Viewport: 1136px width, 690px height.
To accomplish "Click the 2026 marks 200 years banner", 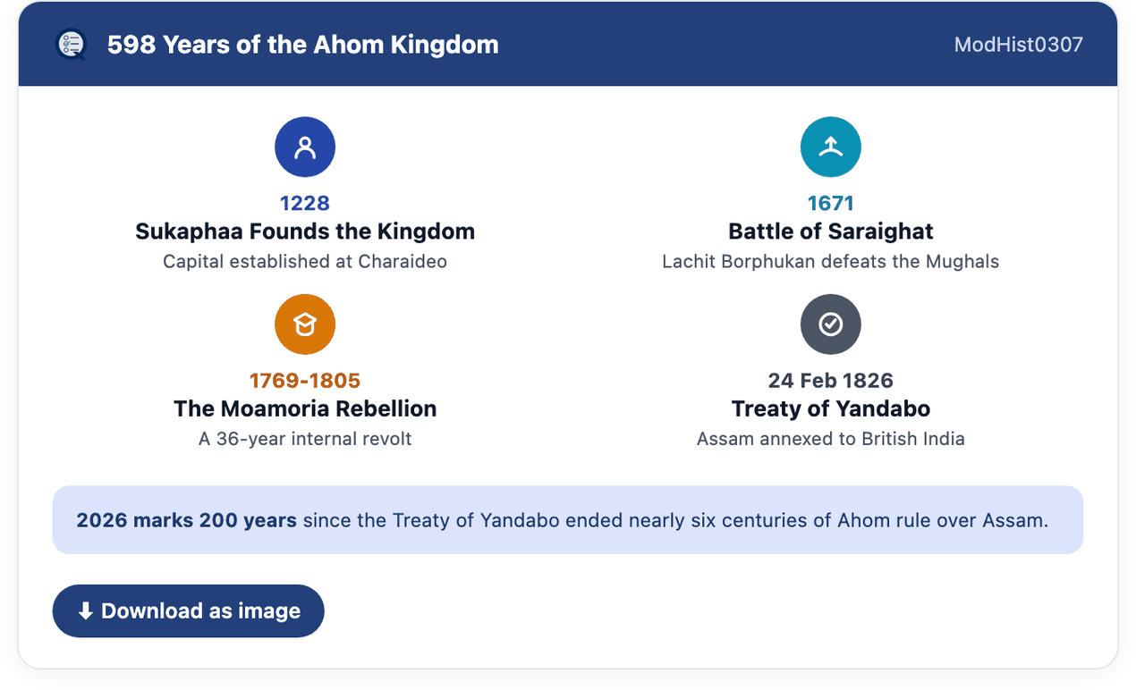I will [x=568, y=520].
